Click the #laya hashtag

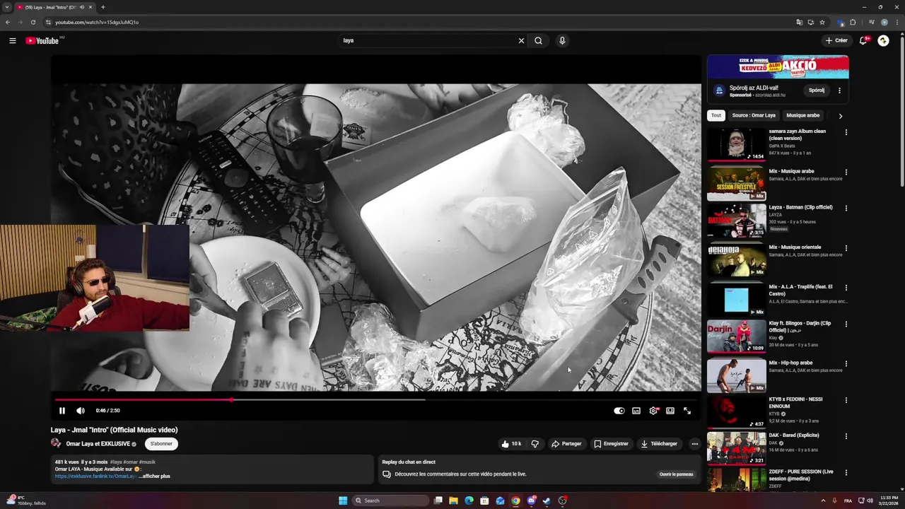click(x=116, y=462)
